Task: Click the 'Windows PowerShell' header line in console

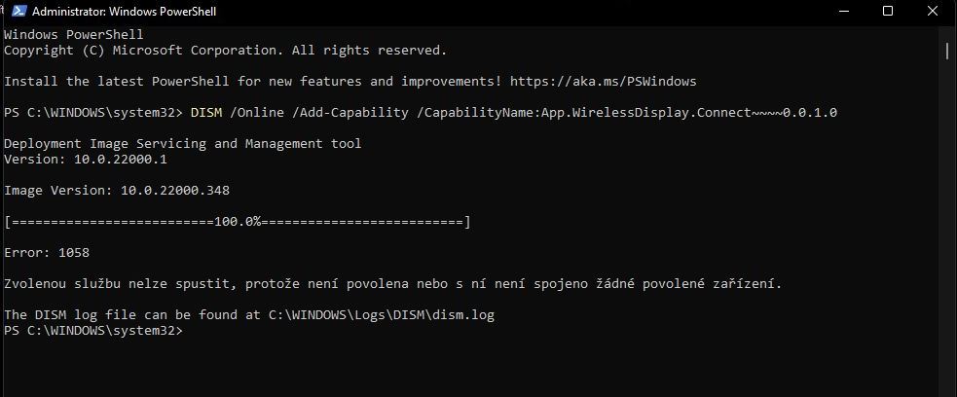Action: 74,35
